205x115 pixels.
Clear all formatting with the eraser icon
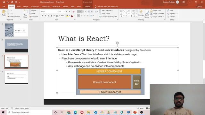[73, 11]
